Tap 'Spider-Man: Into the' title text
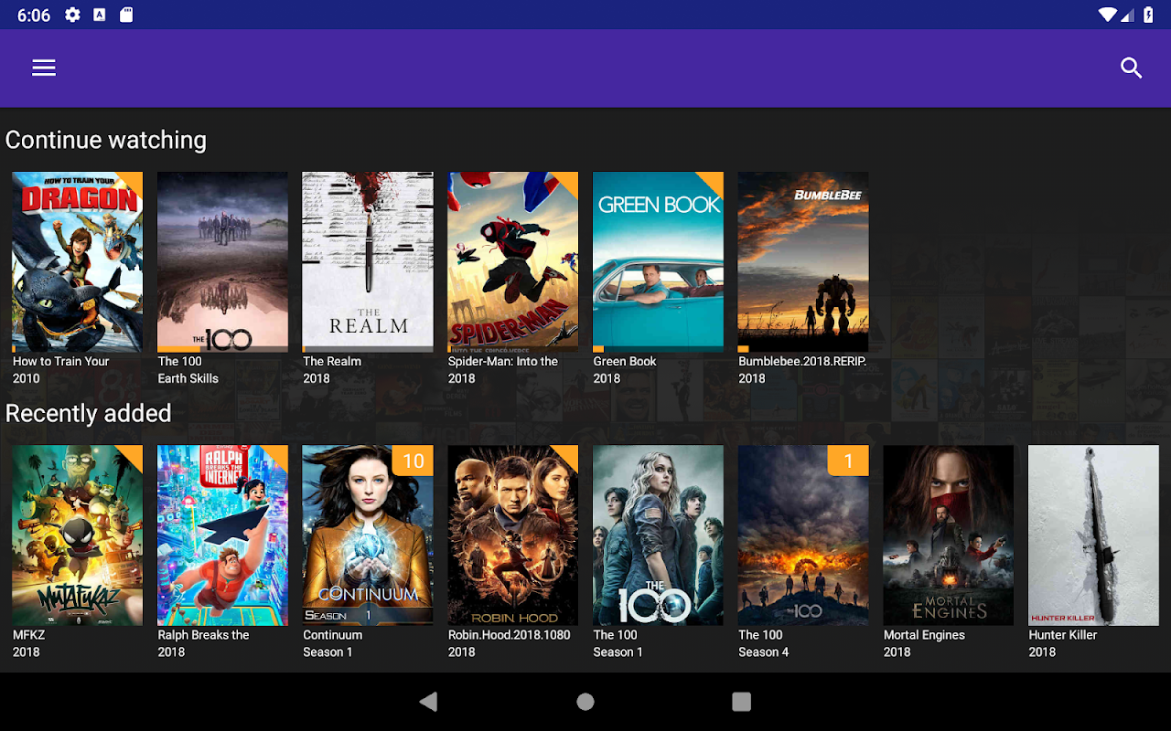 pos(503,362)
